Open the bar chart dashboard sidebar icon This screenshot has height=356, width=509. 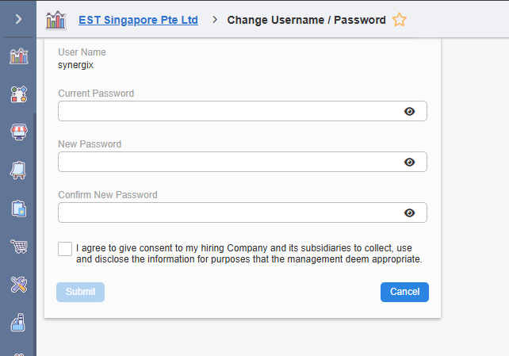point(18,57)
